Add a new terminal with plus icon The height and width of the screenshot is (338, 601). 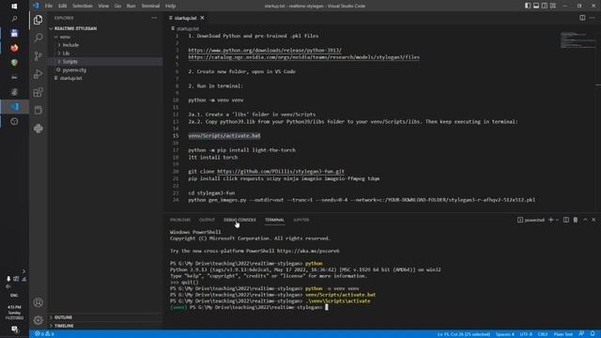(x=551, y=220)
